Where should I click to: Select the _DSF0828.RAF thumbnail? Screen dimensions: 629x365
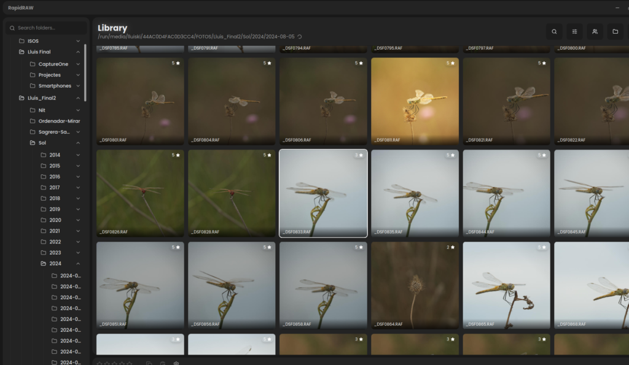click(x=232, y=193)
